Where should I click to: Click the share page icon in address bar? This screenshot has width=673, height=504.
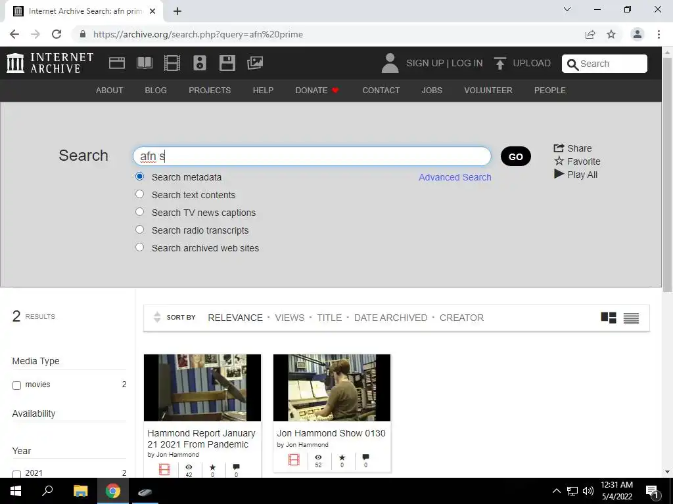click(x=590, y=34)
